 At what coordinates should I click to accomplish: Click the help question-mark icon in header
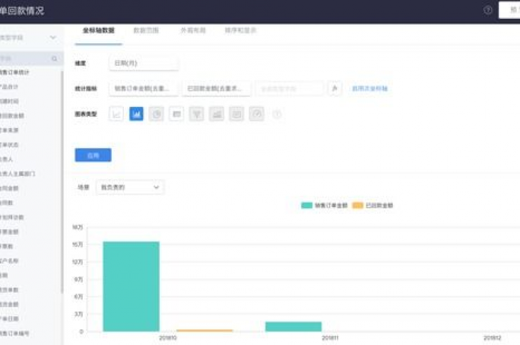tap(487, 10)
